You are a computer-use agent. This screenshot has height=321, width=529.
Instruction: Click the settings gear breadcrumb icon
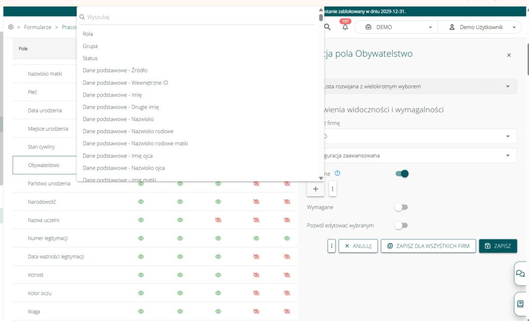coord(11,27)
